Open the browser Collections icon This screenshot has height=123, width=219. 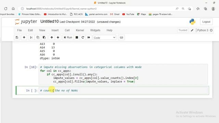pyautogui.click(x=205, y=9)
